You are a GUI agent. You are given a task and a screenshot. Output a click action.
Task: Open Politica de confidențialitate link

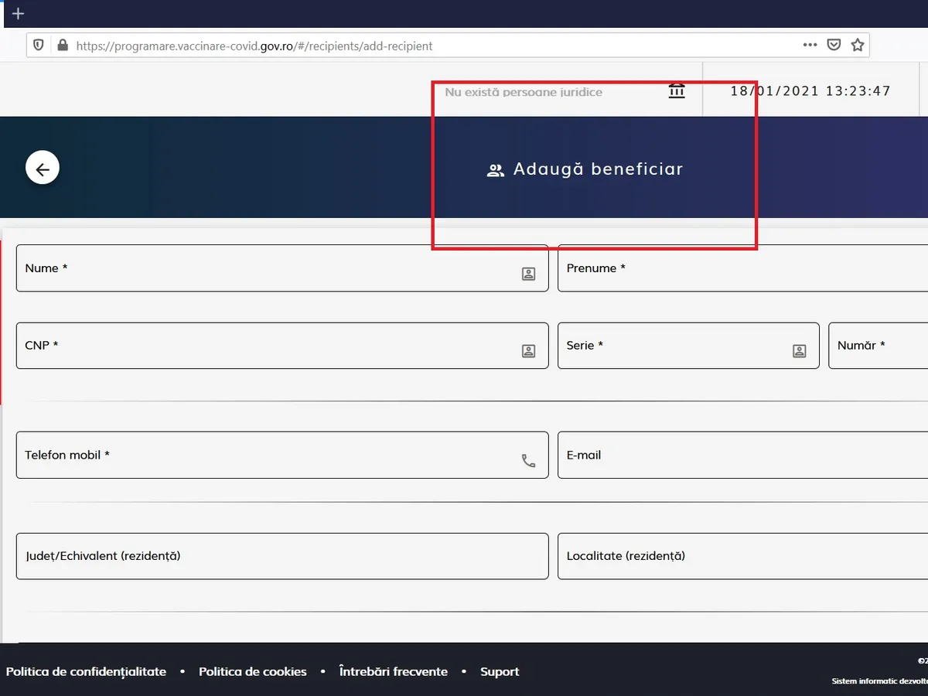click(86, 671)
